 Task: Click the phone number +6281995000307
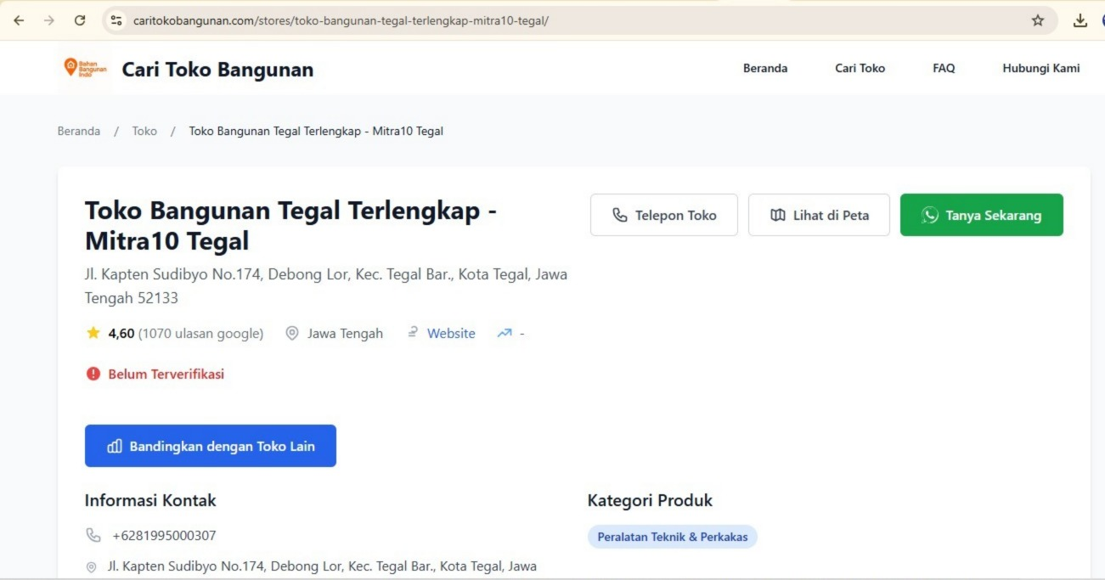click(164, 536)
